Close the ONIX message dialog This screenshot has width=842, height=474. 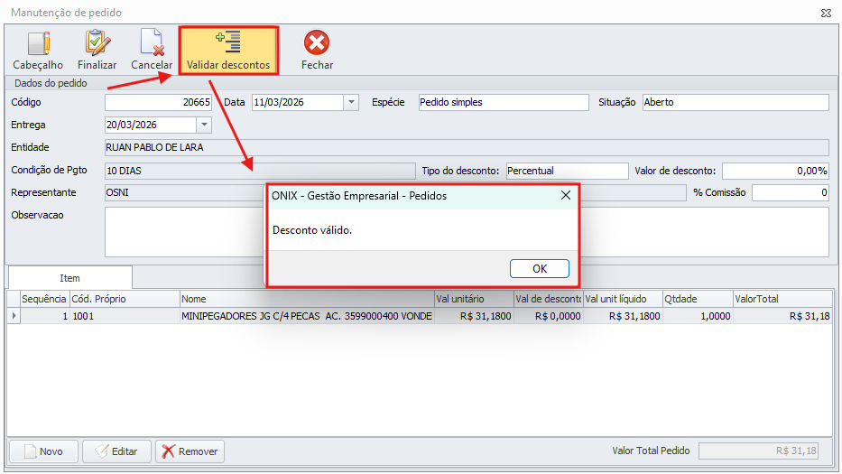point(566,195)
